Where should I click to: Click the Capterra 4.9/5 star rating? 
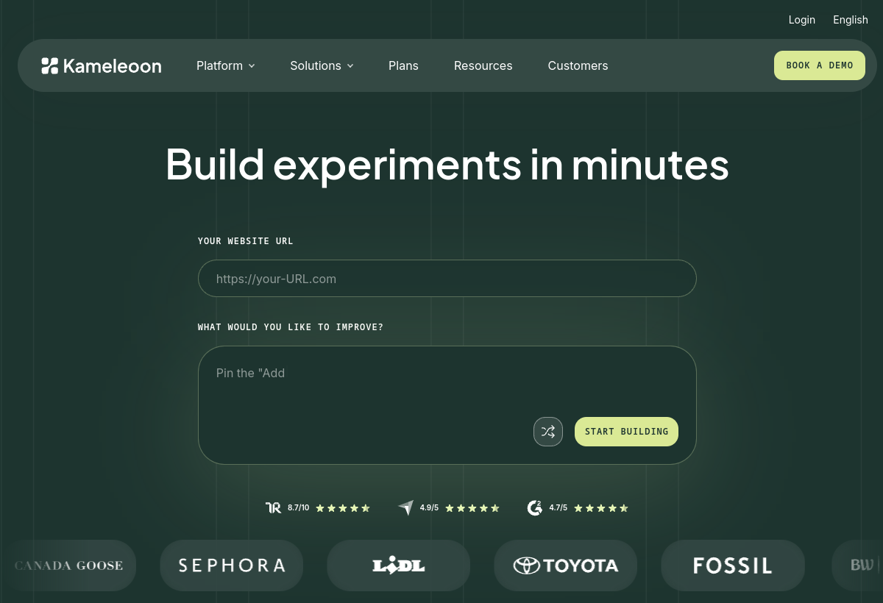pos(472,507)
